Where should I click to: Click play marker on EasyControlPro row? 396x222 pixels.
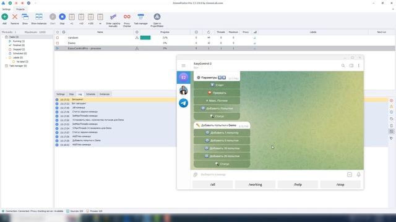(x=58, y=48)
